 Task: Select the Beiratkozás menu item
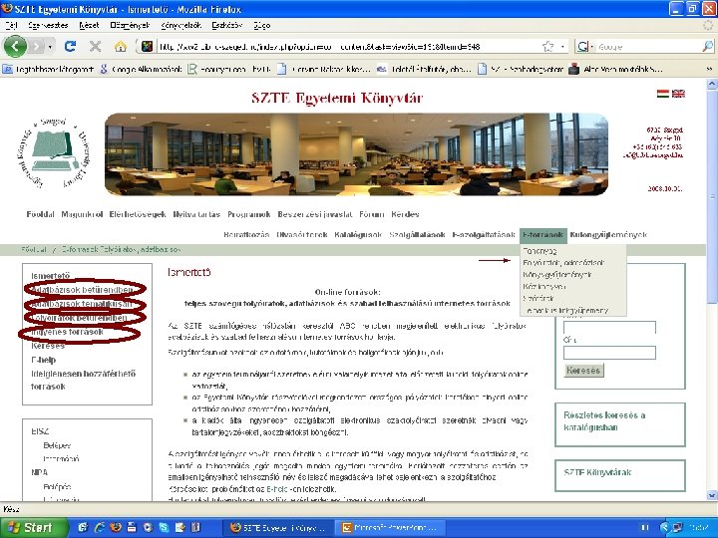click(x=246, y=235)
